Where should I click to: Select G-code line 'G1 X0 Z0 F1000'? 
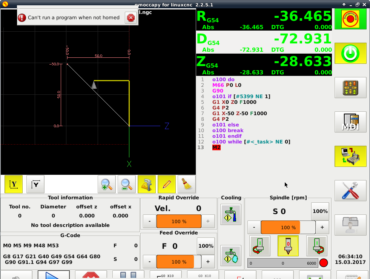234,102
